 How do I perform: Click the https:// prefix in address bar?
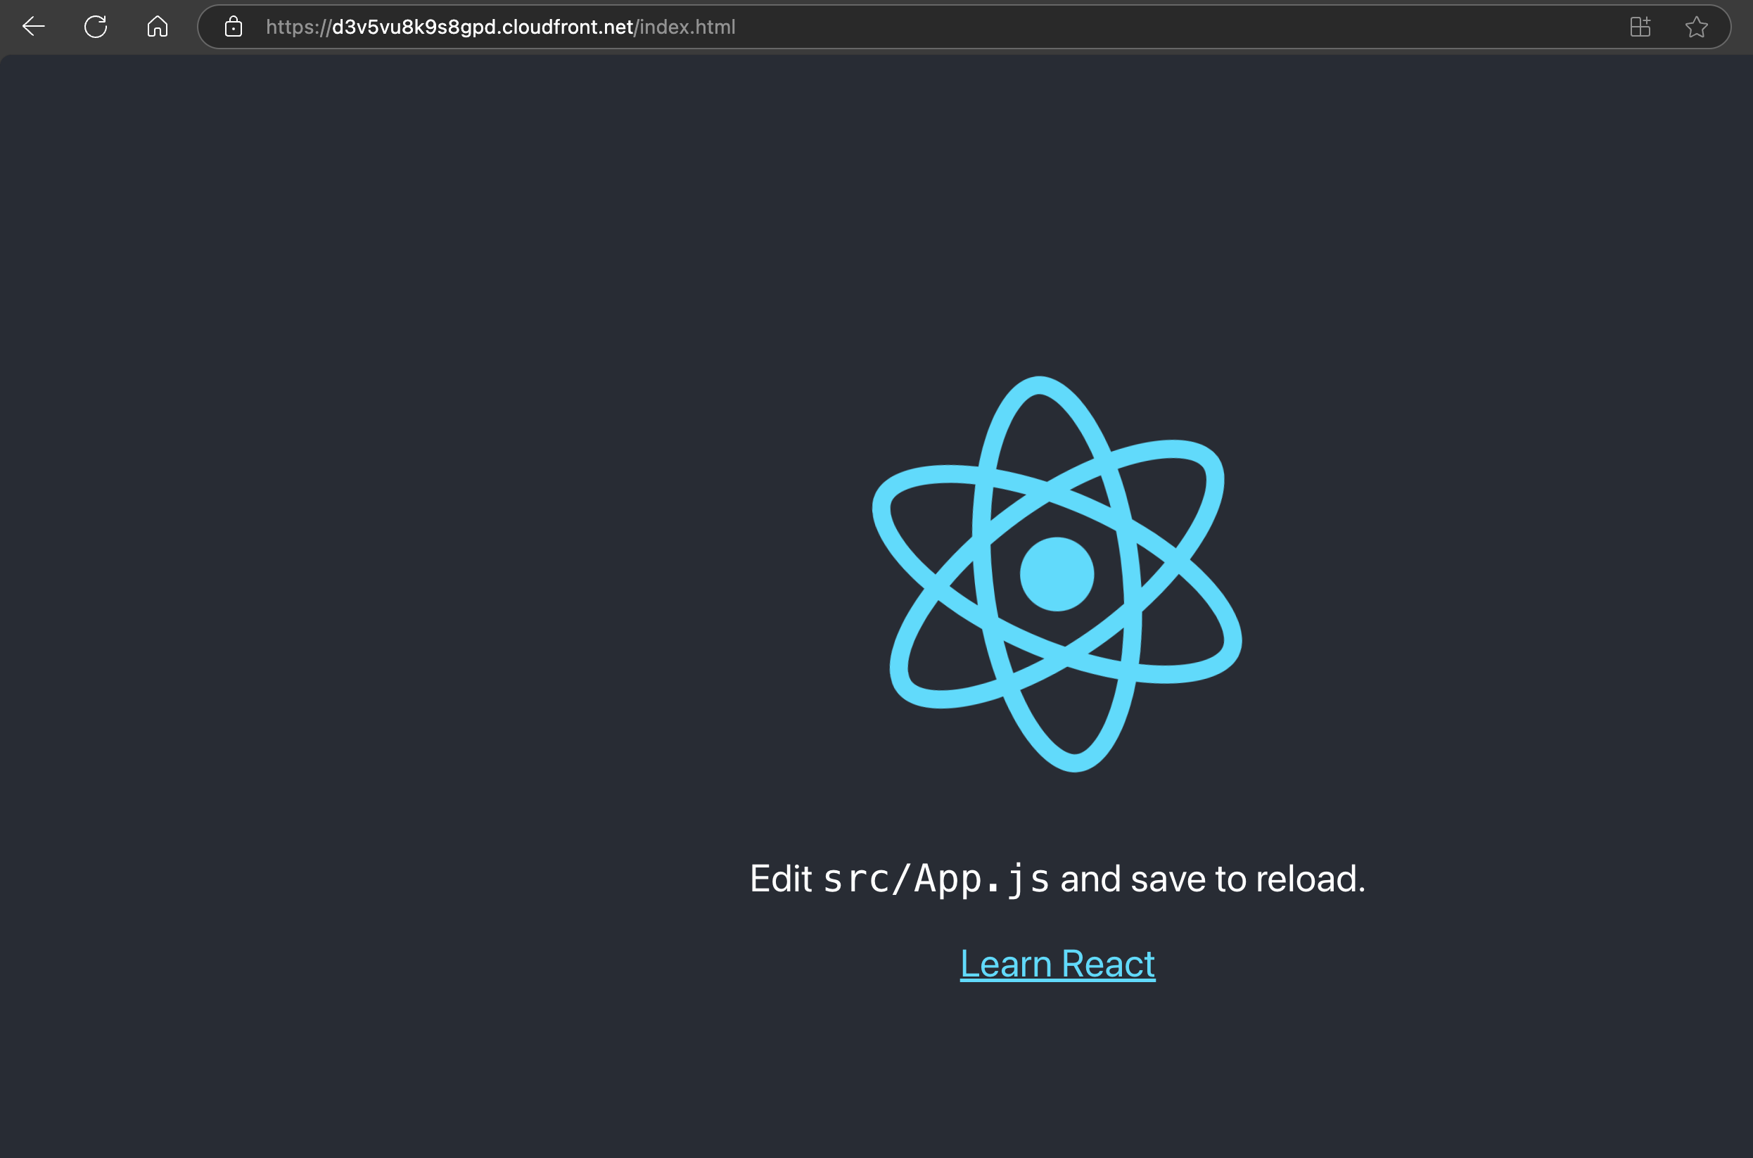point(298,27)
